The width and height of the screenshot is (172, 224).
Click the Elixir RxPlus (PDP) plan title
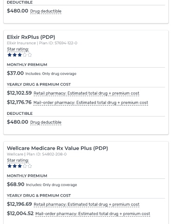tap(31, 37)
